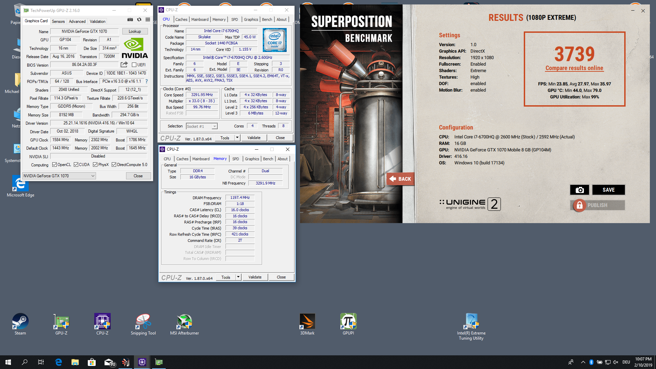Switch to the Advanced tab in GPU-Z
The image size is (656, 369).
(x=77, y=21)
